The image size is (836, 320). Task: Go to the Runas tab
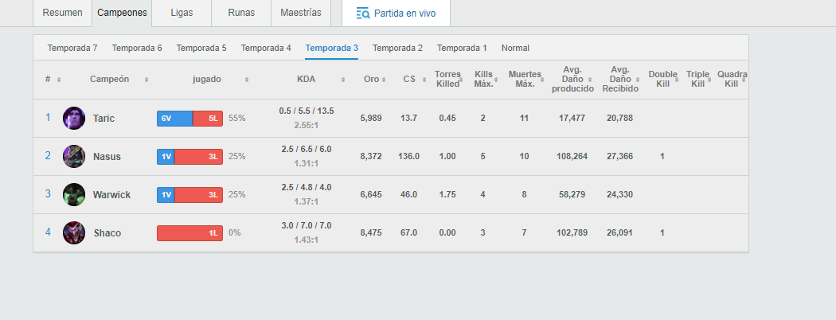pos(241,13)
